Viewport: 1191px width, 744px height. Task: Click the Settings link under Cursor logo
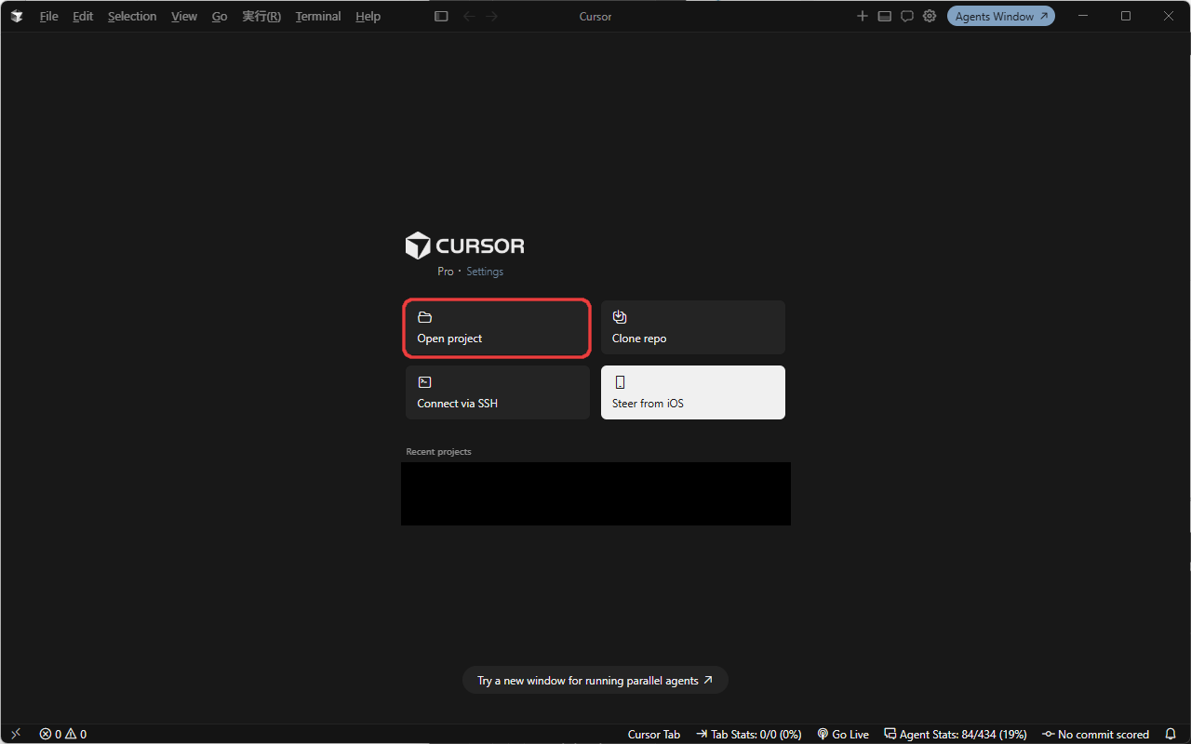pyautogui.click(x=485, y=272)
